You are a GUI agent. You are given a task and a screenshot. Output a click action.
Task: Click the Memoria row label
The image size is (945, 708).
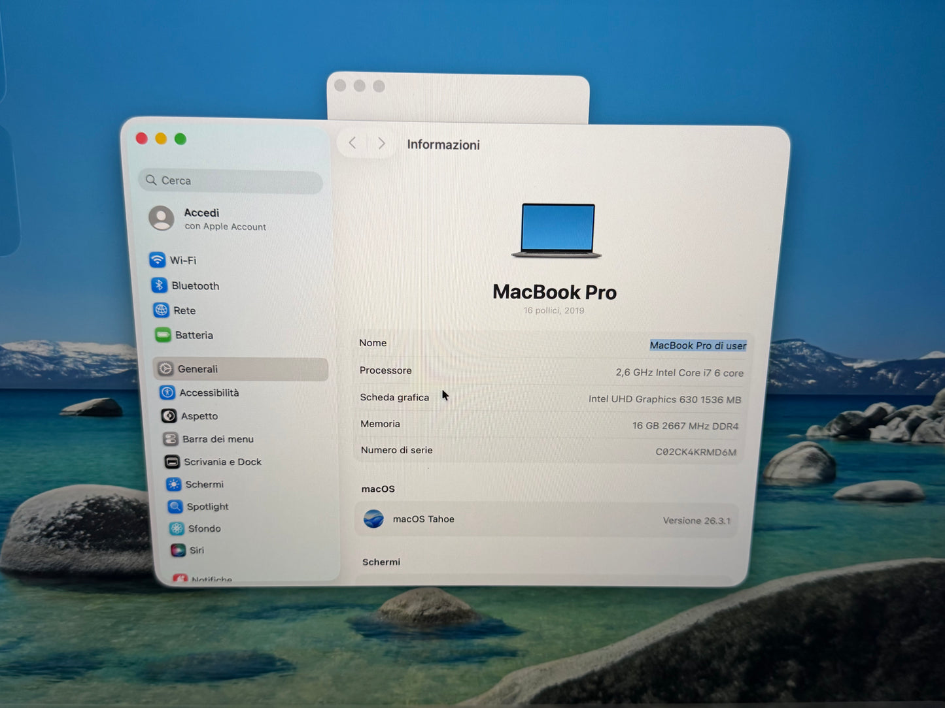380,424
